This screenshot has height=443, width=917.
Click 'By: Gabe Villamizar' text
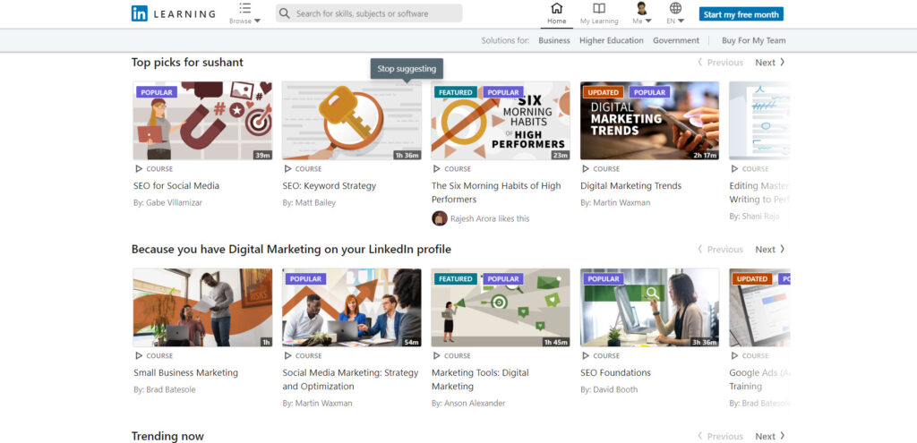[x=167, y=203]
